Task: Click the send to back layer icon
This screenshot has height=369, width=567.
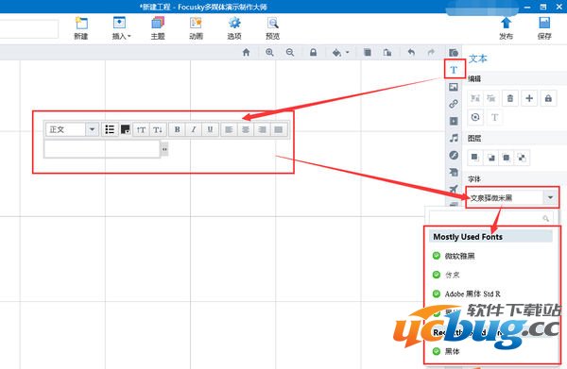Action: point(522,157)
